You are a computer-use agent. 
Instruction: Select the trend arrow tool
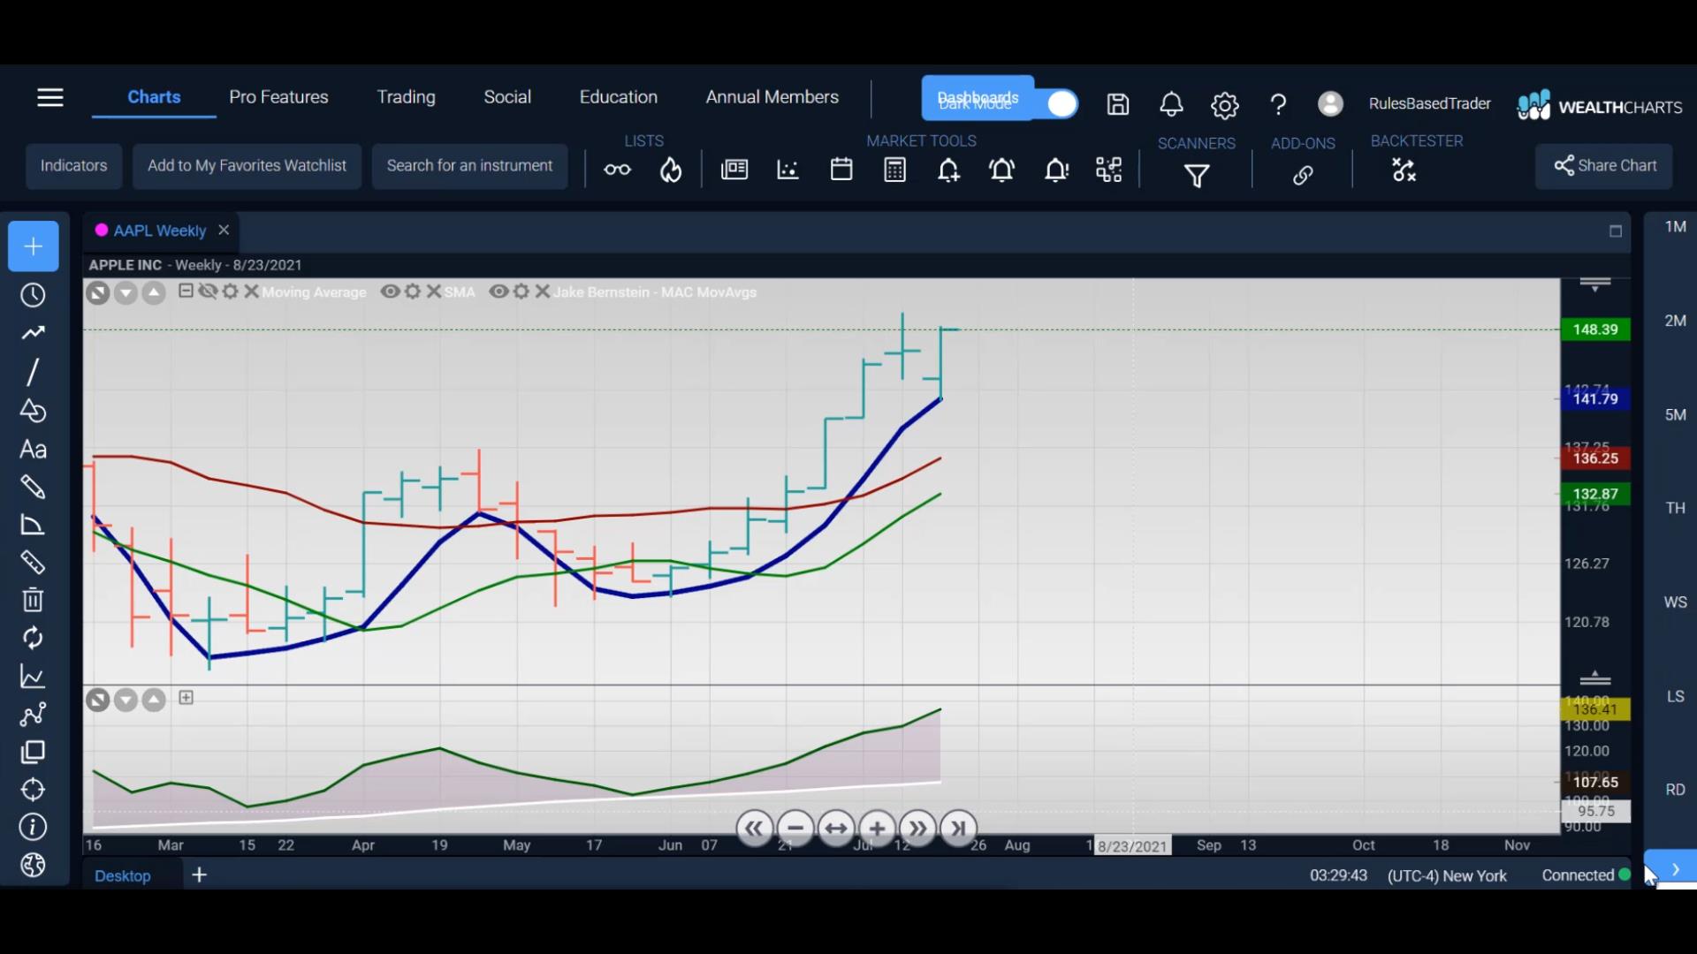tap(33, 333)
